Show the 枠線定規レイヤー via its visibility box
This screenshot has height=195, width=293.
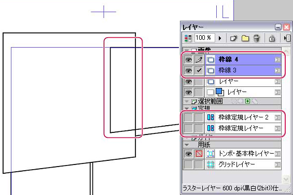[188, 128]
